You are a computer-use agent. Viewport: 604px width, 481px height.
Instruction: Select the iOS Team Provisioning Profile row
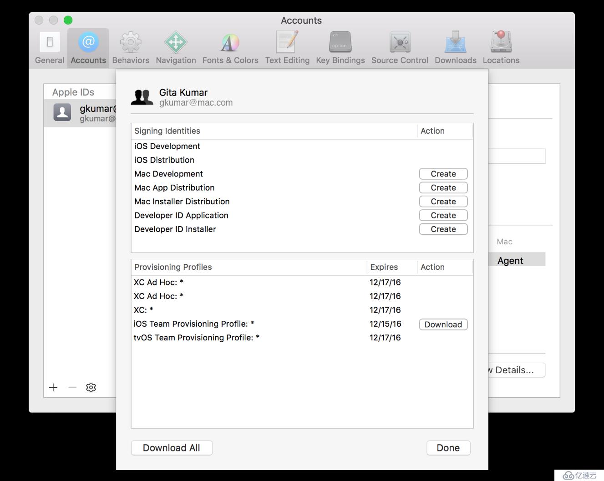click(302, 324)
